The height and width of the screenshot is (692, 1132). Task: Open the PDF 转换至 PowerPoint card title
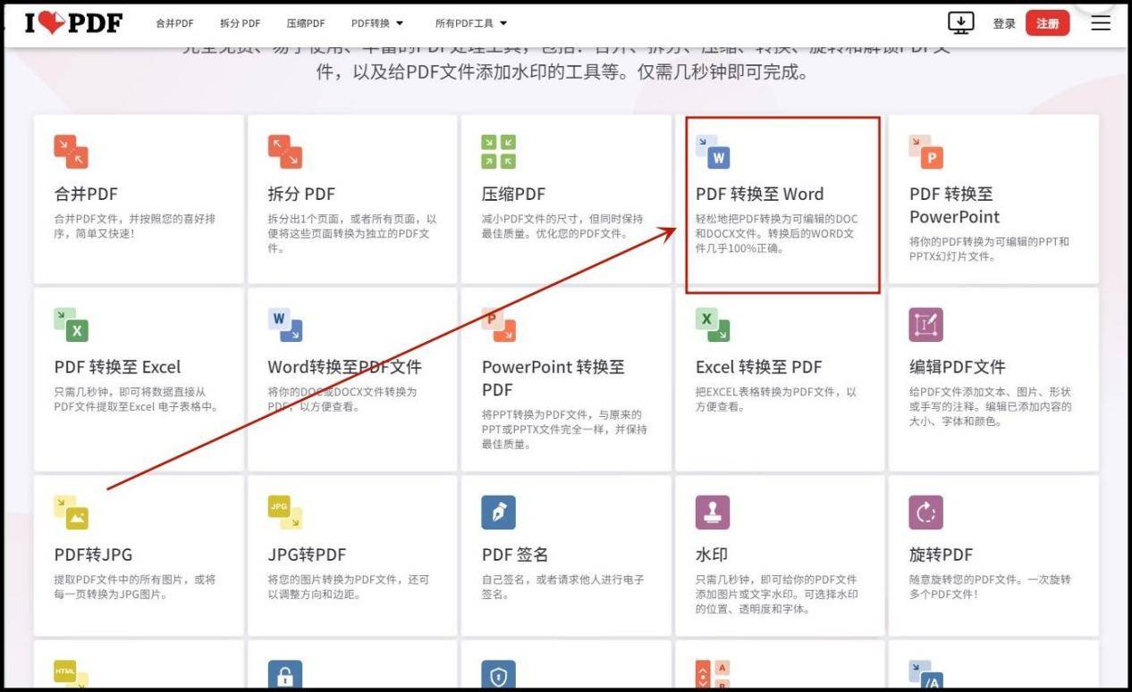click(954, 205)
